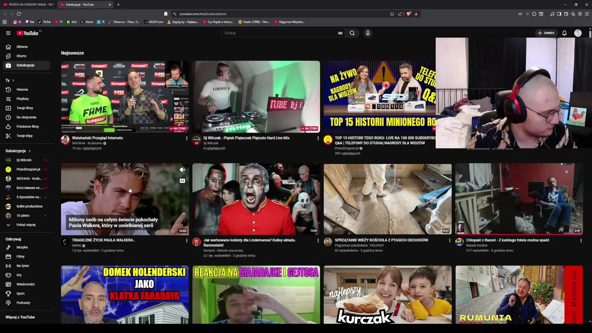Go to the YouTube logo home

coord(29,33)
